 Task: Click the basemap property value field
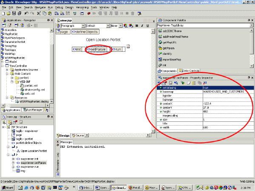[x=228, y=92]
